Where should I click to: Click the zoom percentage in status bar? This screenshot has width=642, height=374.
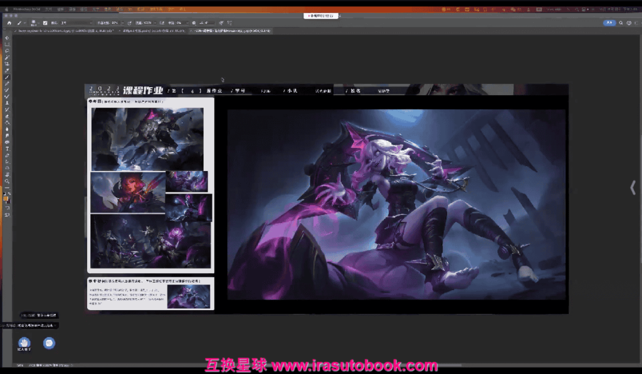[19, 365]
